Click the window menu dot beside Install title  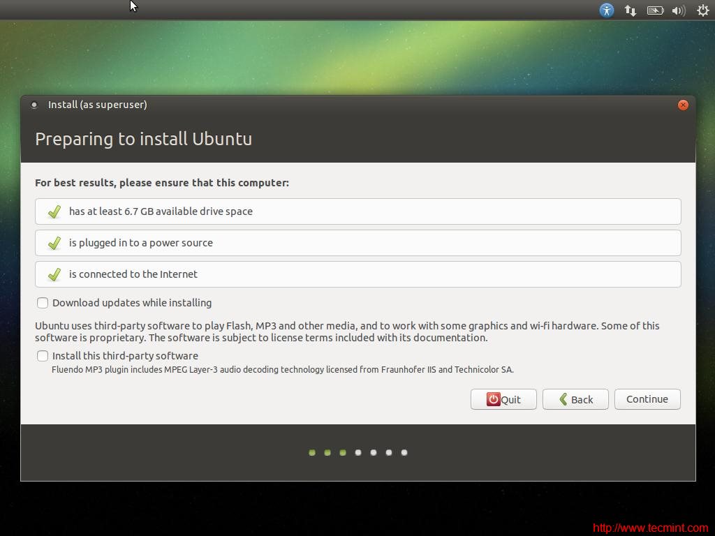click(34, 105)
